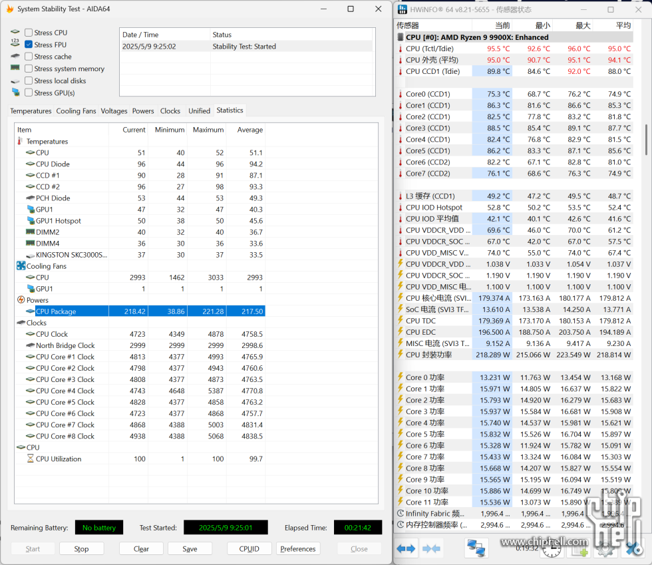Viewport: 652px width, 565px height.
Task: Select the CPU Core #8 Clock row
Action: pyautogui.click(x=140, y=436)
